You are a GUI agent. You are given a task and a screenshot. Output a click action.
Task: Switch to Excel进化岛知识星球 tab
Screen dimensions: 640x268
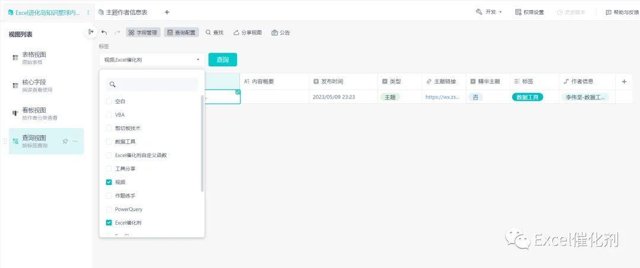pos(47,12)
